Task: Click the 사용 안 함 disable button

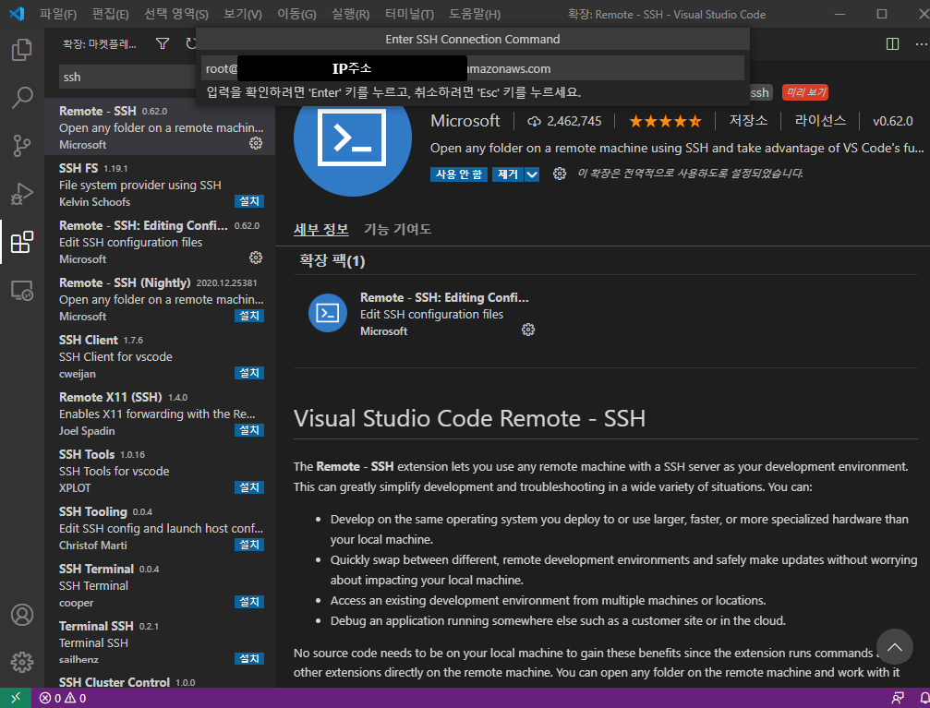Action: [x=458, y=174]
